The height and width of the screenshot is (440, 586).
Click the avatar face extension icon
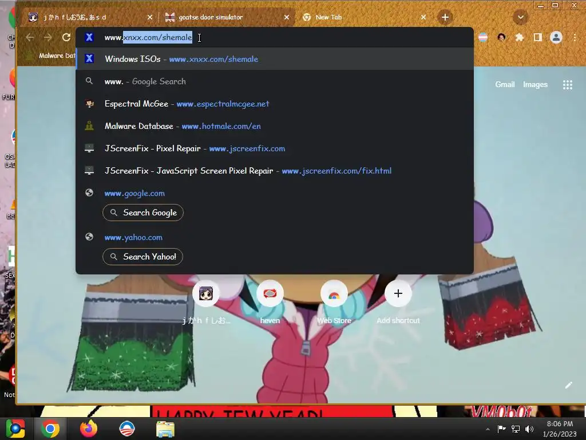tap(501, 37)
